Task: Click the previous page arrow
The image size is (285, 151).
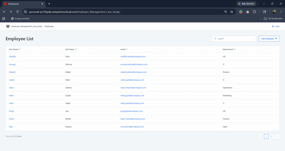Action: 261,136
